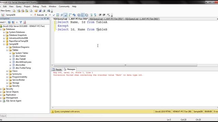Image resolution: width=218 pixels, height=122 pixels.
Task: Collapse the query outline minus box
Action: 56,22
